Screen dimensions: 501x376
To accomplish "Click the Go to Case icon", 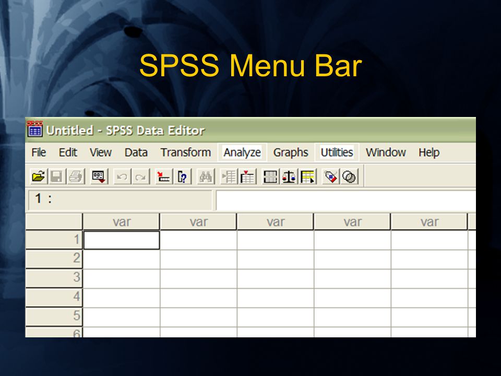I will [x=164, y=177].
